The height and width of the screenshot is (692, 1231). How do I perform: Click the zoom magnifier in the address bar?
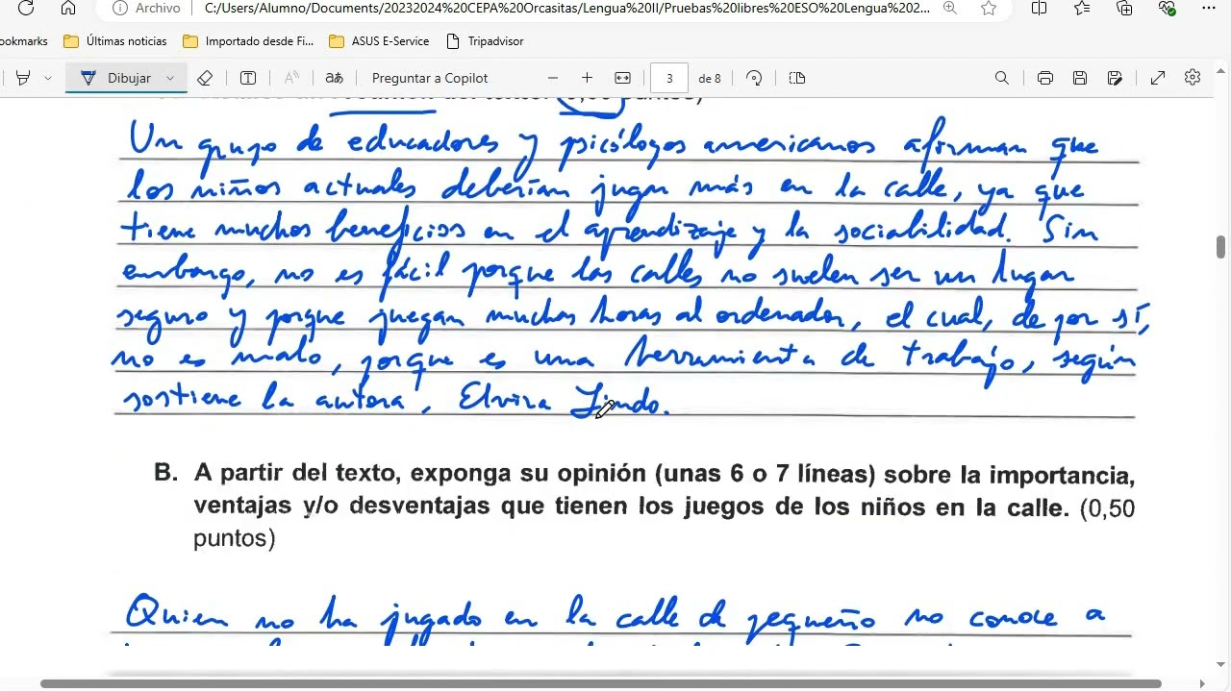pos(950,8)
